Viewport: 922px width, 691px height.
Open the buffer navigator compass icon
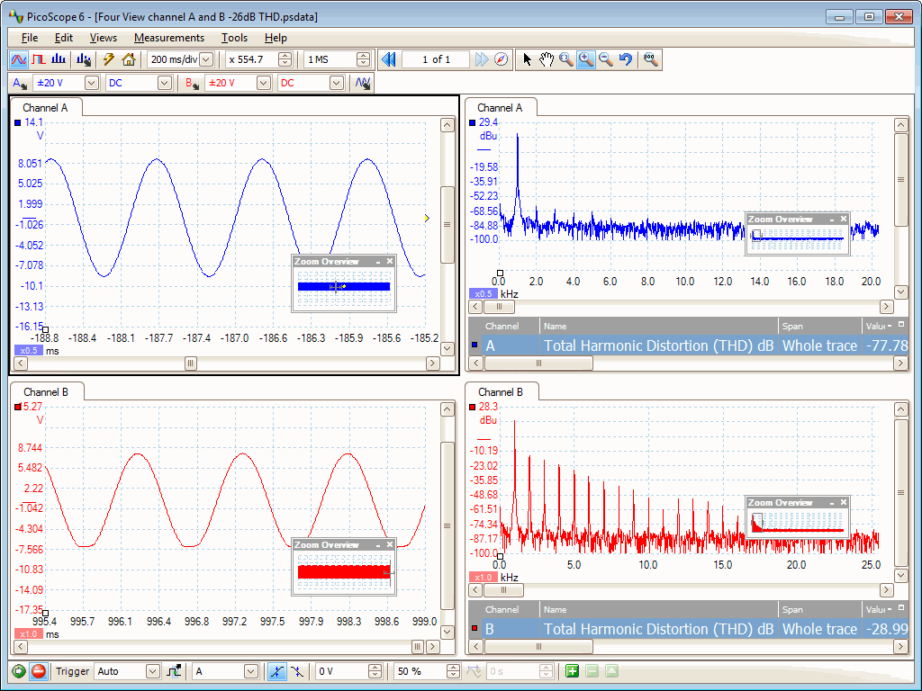[502, 59]
